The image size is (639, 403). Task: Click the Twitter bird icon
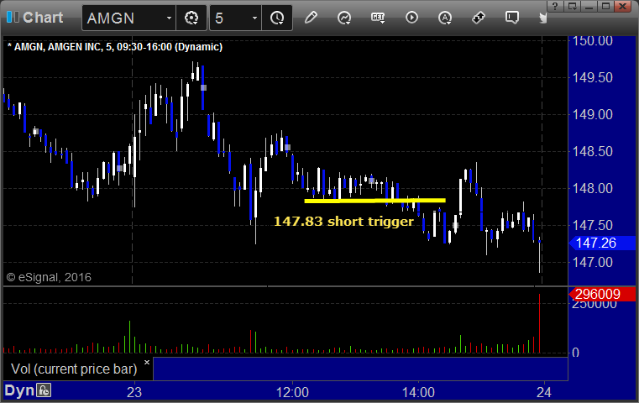542,18
